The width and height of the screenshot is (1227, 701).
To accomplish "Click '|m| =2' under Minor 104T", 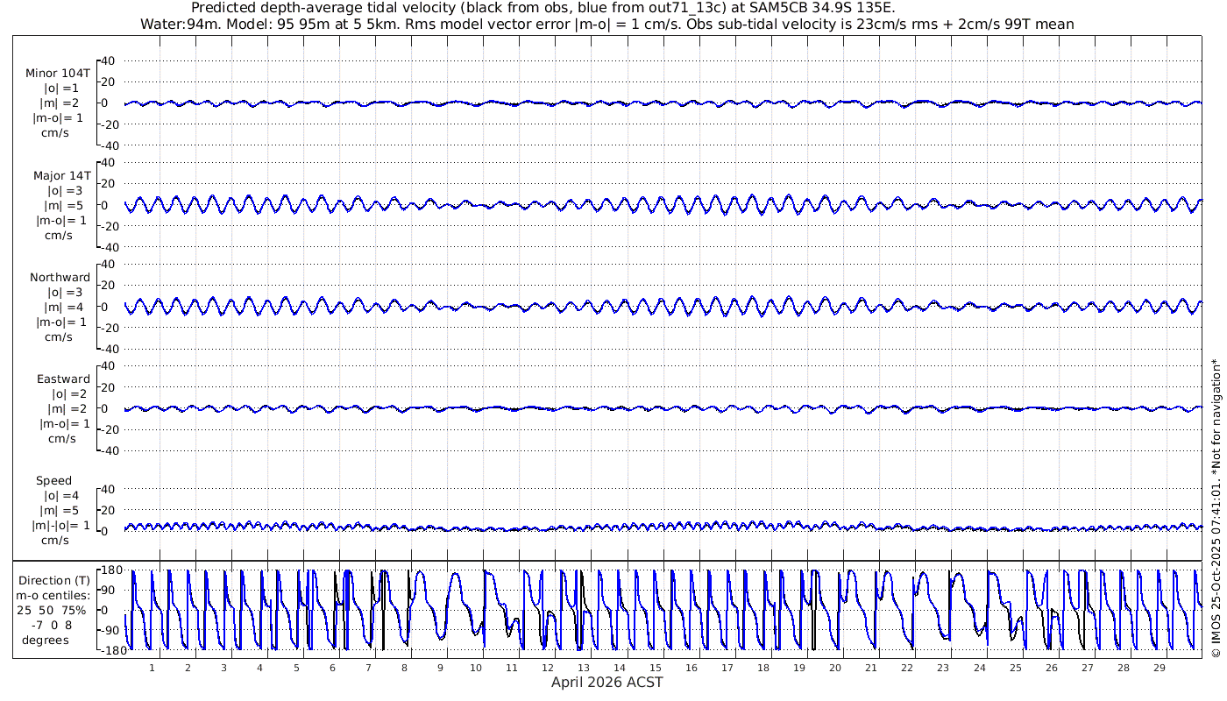I will point(61,103).
